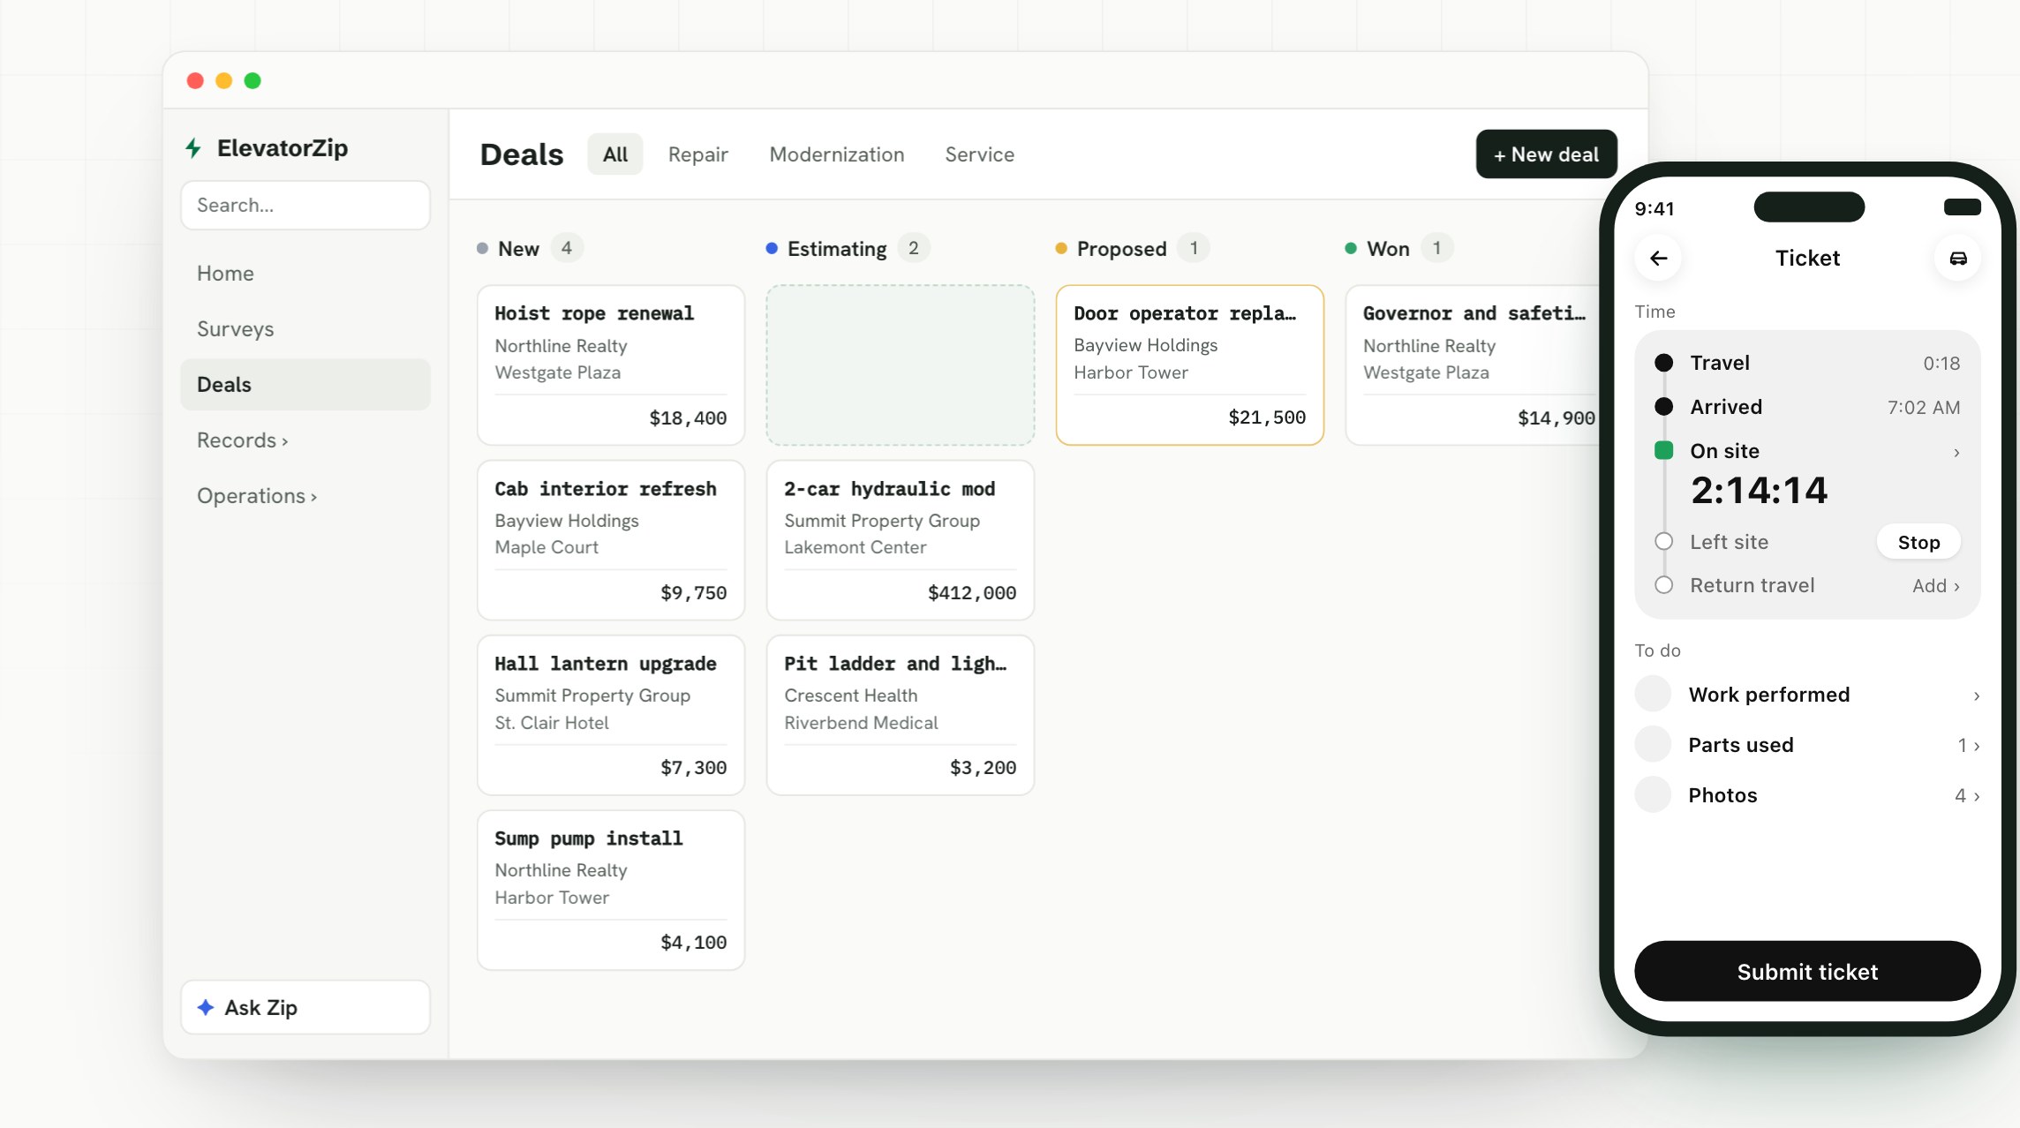Focus the Search input field
Viewport: 2020px width, 1128px height.
click(305, 206)
